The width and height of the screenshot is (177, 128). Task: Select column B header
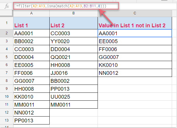click(x=74, y=13)
